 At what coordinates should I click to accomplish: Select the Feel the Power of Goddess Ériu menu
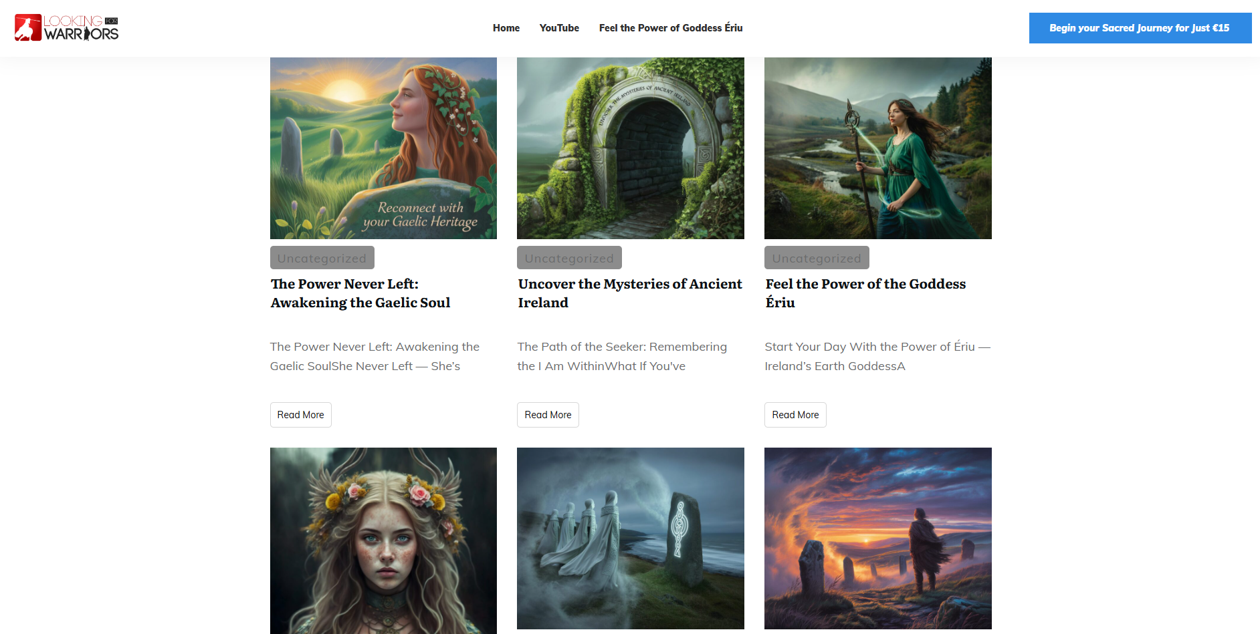click(670, 27)
